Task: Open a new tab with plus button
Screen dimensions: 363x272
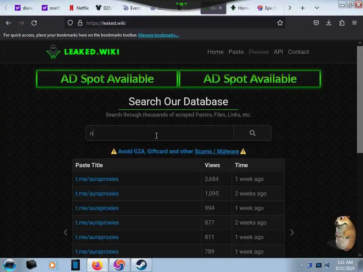Action: coord(303,8)
